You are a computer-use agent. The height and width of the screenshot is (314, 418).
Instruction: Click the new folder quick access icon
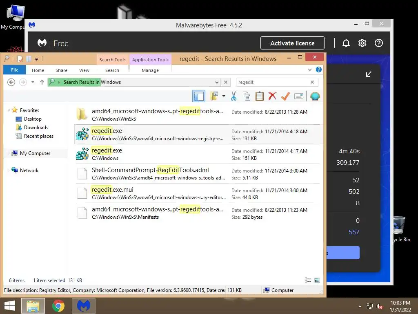point(29,59)
